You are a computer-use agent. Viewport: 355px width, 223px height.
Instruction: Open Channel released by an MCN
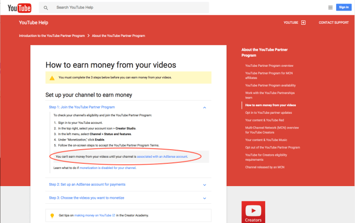(265, 167)
